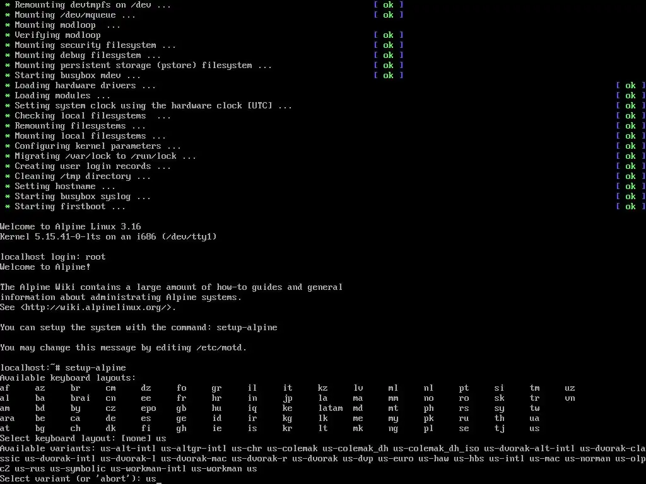Click keyboard layout 'vn' in list
The height and width of the screenshot is (484, 646).
coord(570,398)
